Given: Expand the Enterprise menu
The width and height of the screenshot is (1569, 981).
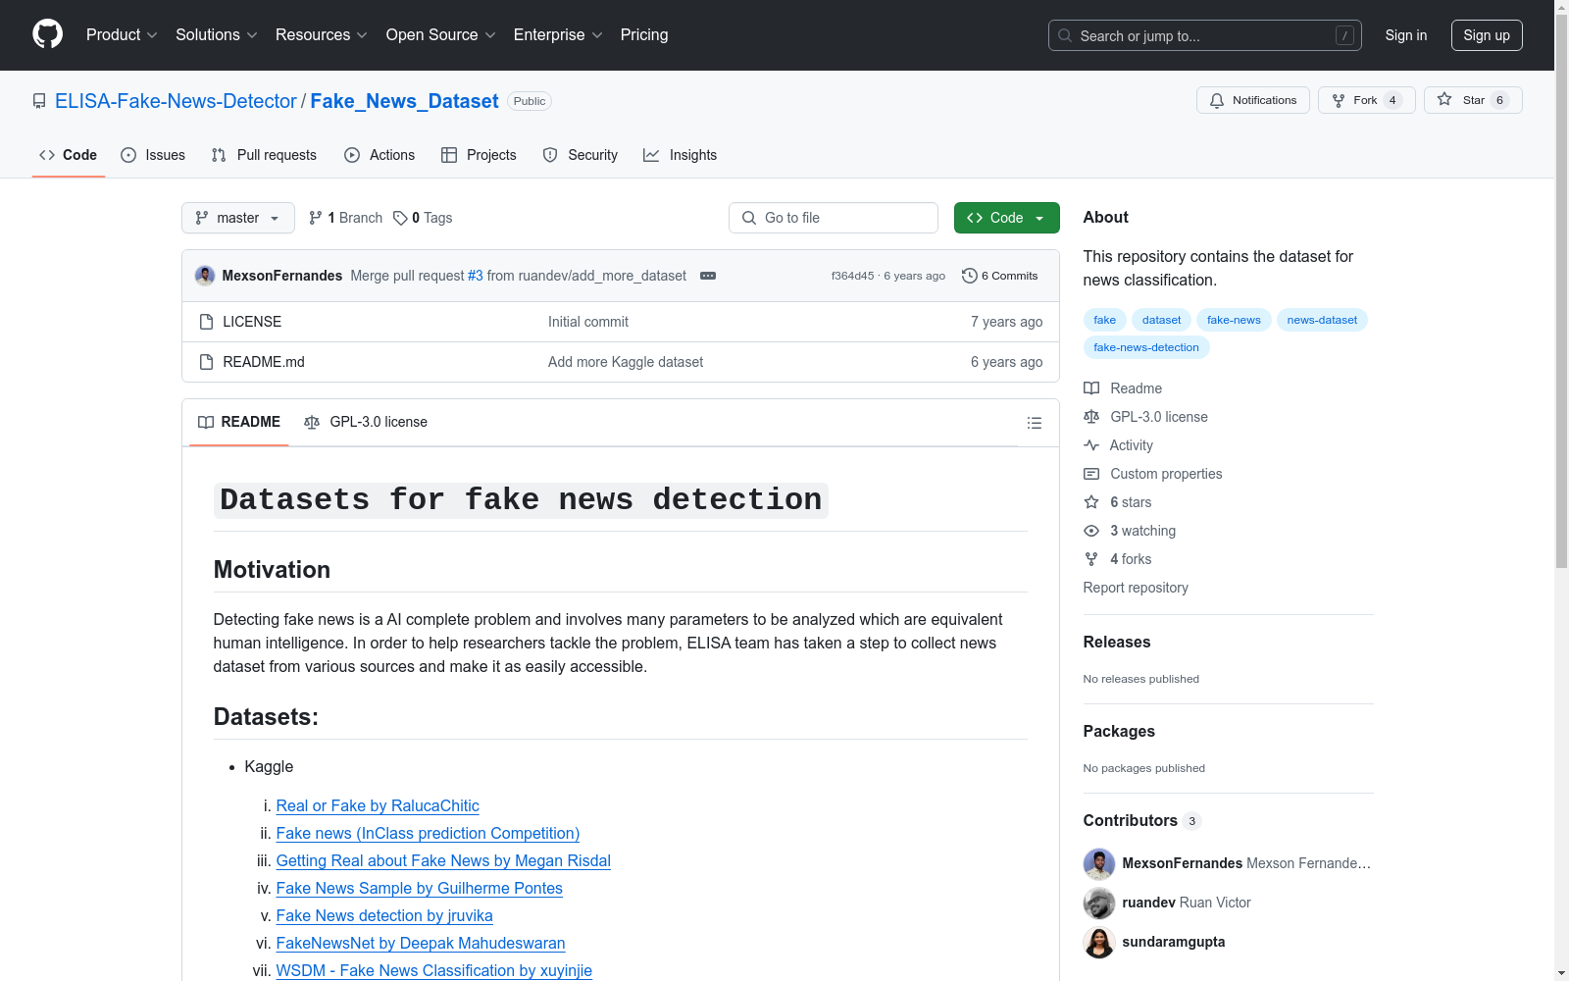Looking at the screenshot, I should (558, 34).
